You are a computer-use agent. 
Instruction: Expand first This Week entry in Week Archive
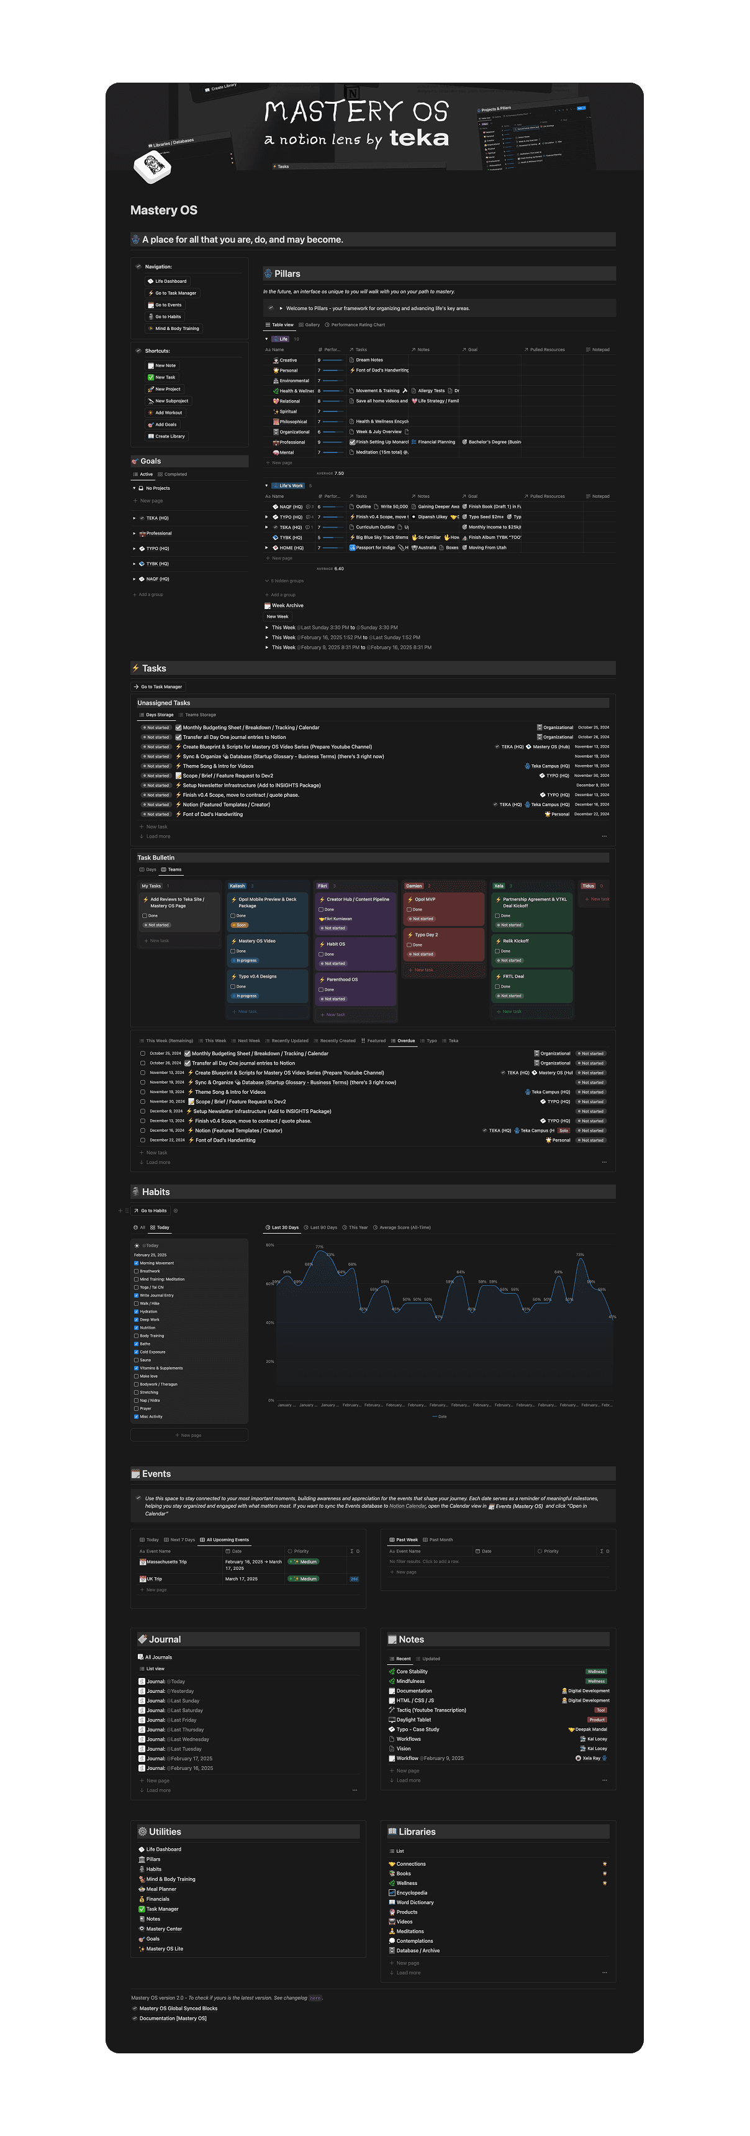[x=267, y=628]
